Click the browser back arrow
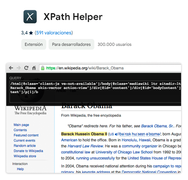Viewport: 188px width, 180px height. coord(11,68)
